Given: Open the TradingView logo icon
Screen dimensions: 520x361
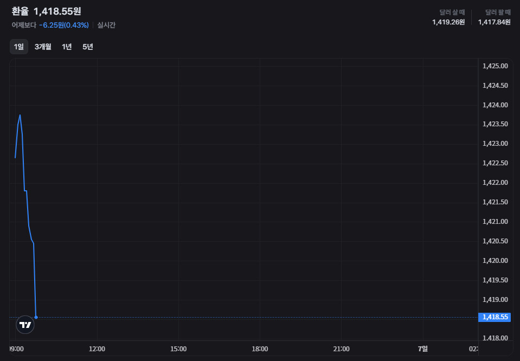Looking at the screenshot, I should click(25, 325).
